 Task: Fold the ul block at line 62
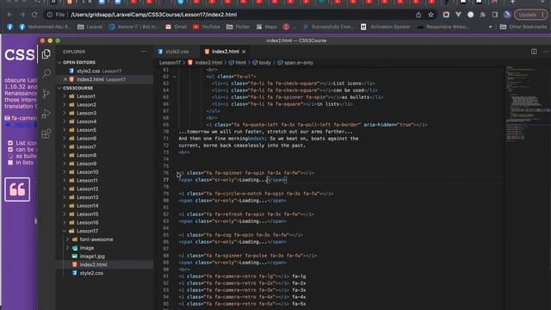174,77
